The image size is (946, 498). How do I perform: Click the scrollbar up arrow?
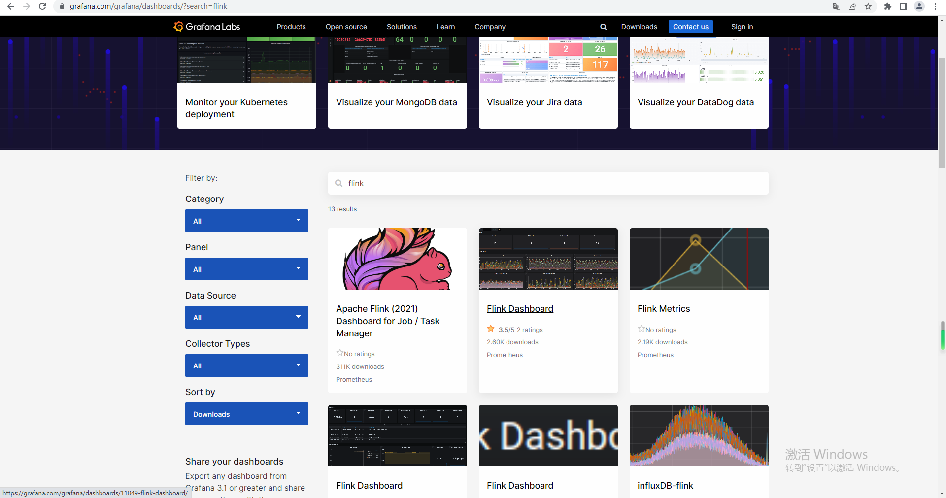coord(942,20)
